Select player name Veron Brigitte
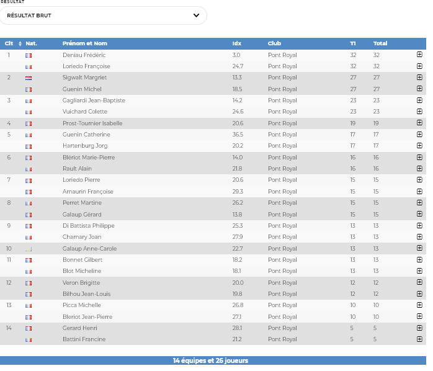This screenshot has height=371, width=433. click(x=81, y=283)
